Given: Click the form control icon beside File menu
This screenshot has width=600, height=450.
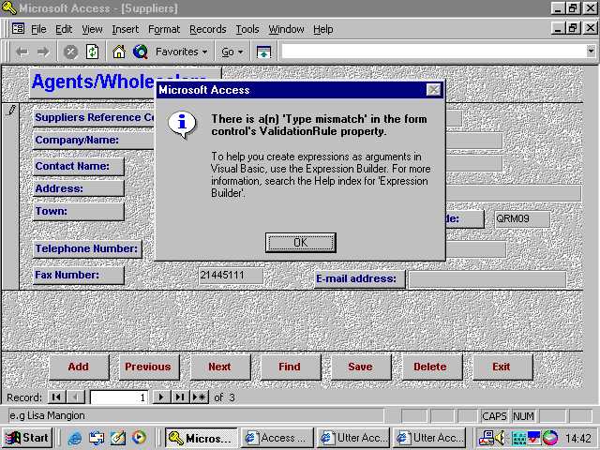Looking at the screenshot, I should [18, 29].
